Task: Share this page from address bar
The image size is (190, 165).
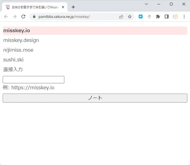Action: 121,17
